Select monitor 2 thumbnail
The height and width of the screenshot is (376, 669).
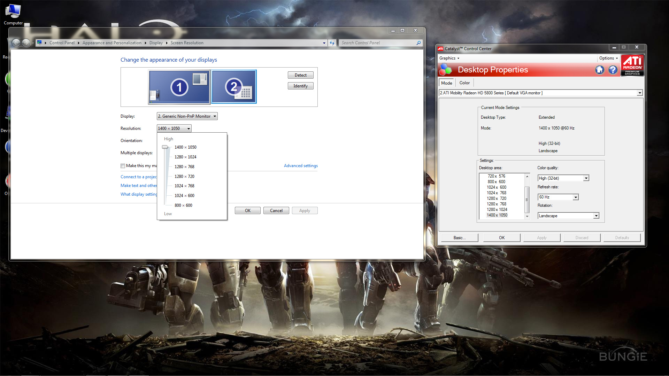234,87
